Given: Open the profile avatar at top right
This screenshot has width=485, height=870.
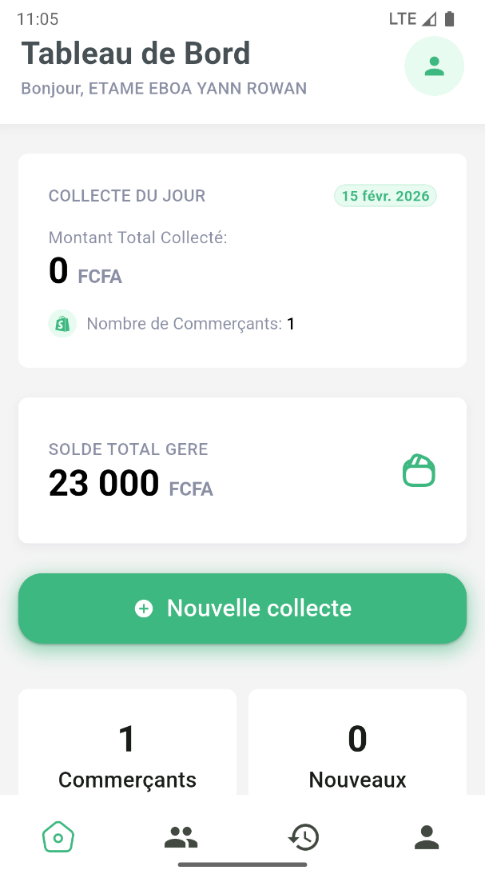Looking at the screenshot, I should (434, 66).
